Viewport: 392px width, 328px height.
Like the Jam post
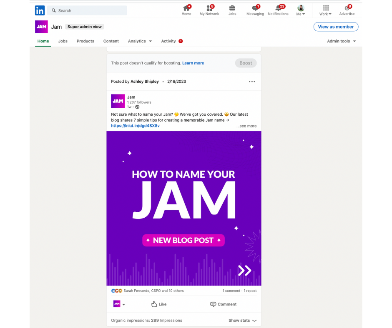159,304
